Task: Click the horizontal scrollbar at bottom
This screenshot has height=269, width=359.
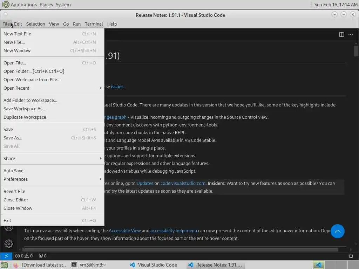Action: click(180, 249)
